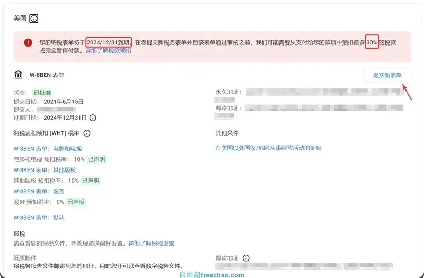Open 在美国以外国家/地区从事经营活动的证明 link
424x278 pixels.
click(x=269, y=148)
